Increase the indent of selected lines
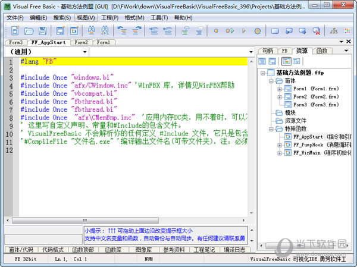This screenshot has height=267, width=357. [154, 30]
